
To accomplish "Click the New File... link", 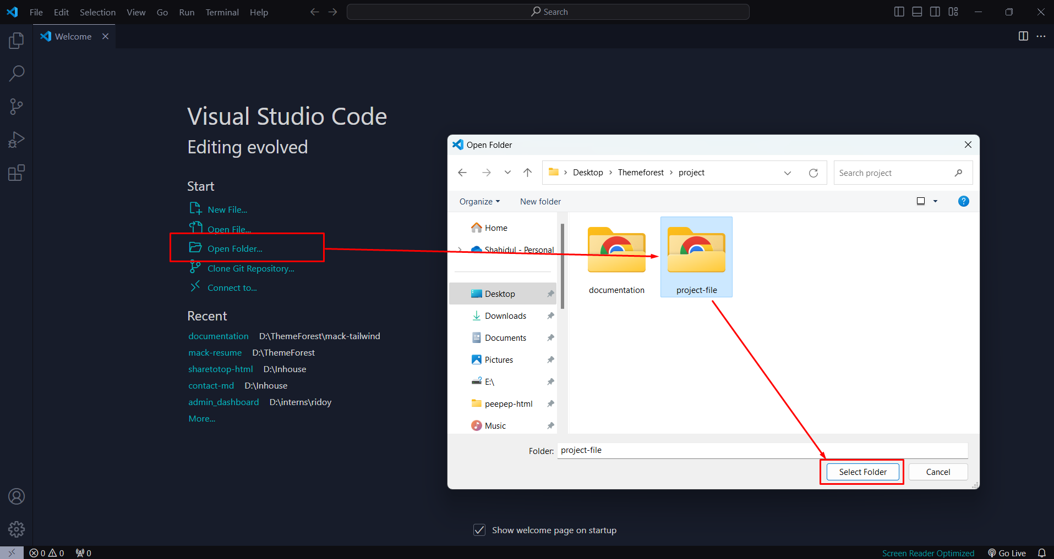I will pos(227,210).
